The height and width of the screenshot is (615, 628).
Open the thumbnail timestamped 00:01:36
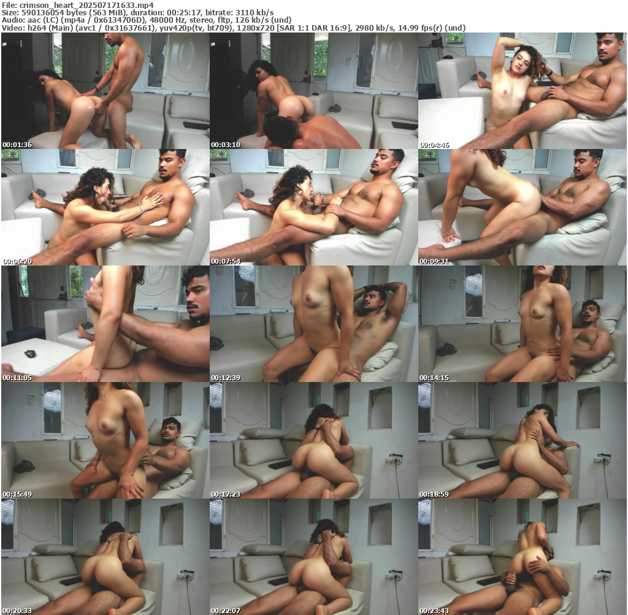pos(105,91)
